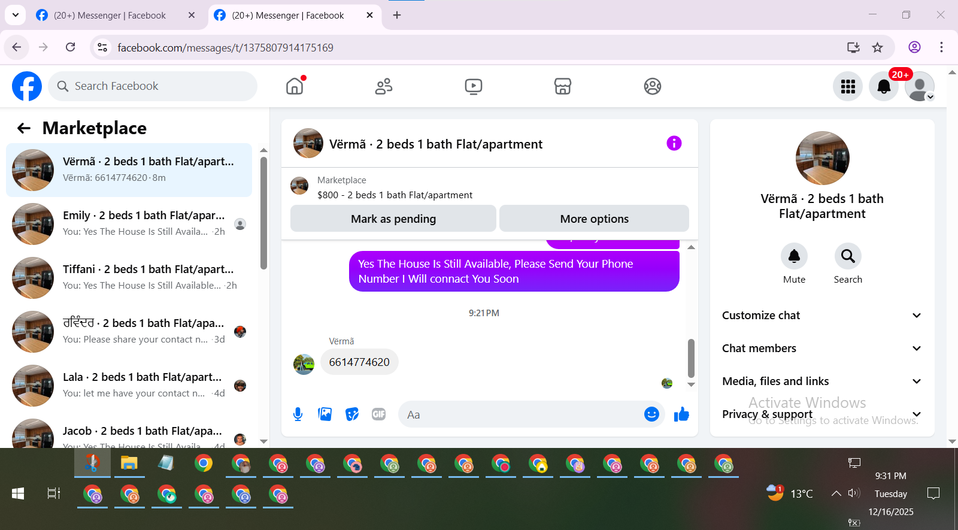Open File Explorer from the taskbar

pyautogui.click(x=129, y=463)
